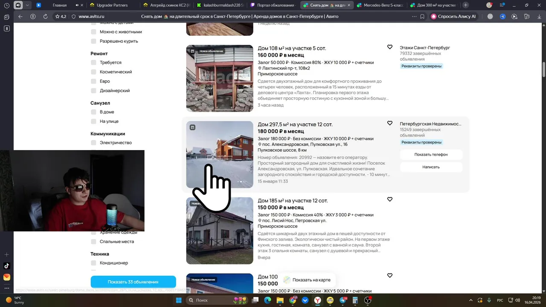Check the Можно с животными filter

(93, 32)
